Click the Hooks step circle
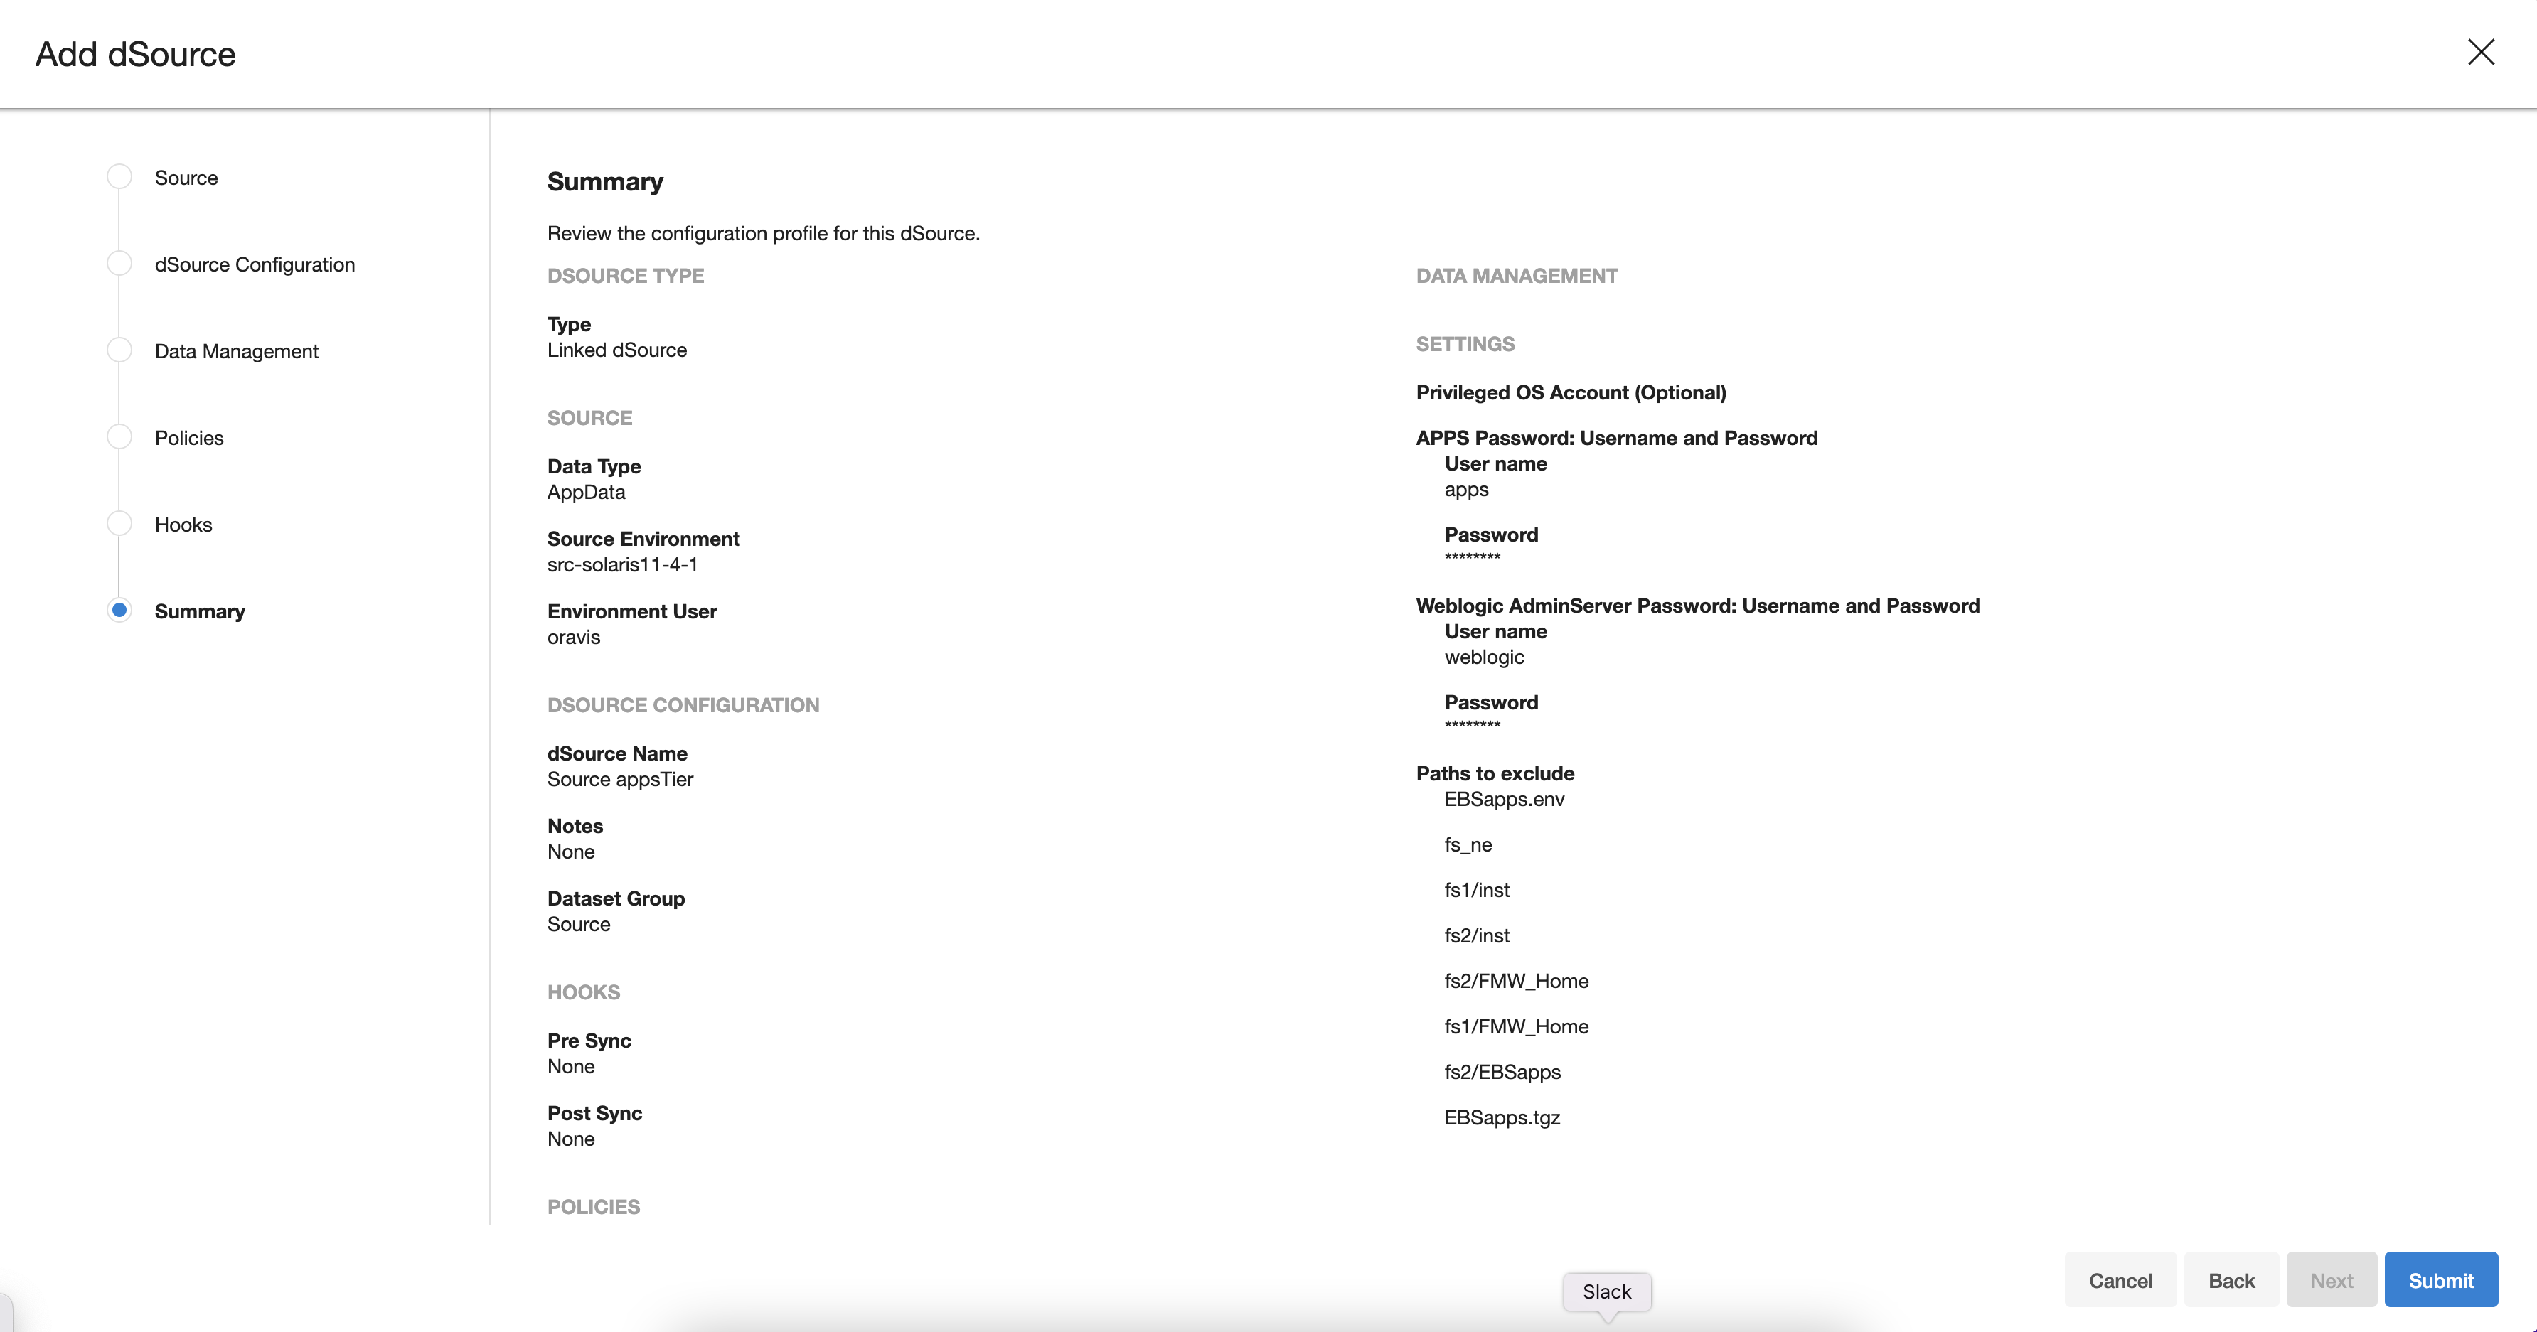Viewport: 2537px width, 1332px height. (119, 524)
